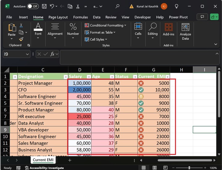Click the Add-ins icon
The width and height of the screenshot is (222, 170).
tap(168, 30)
